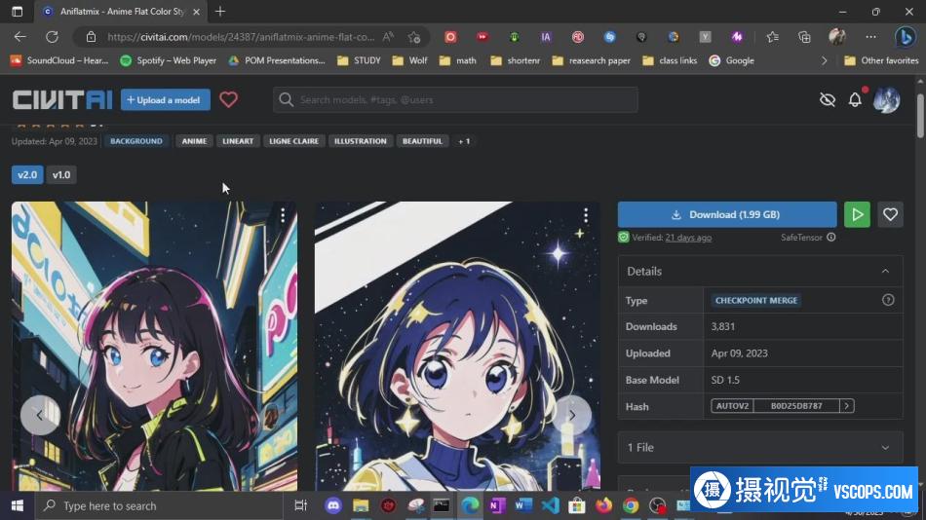Click the green play run-model button
This screenshot has height=520, width=926.
(857, 215)
